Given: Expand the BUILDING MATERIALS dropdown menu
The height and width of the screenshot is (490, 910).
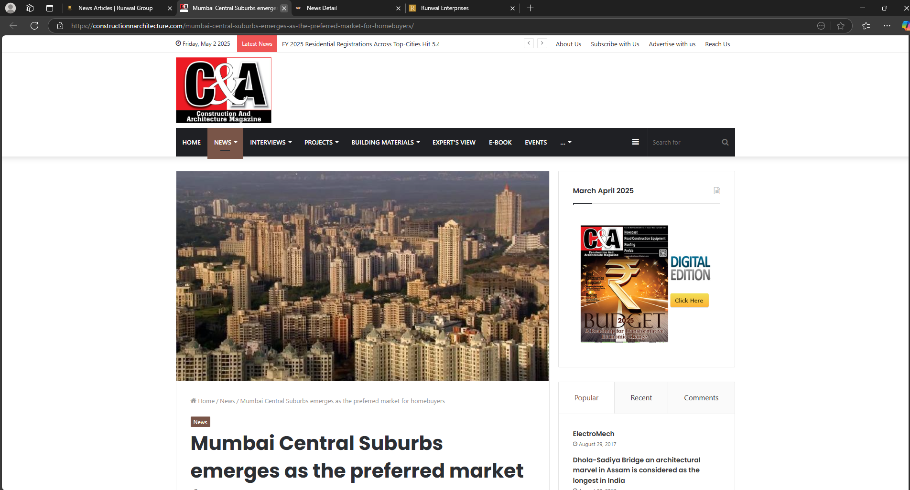Looking at the screenshot, I should [x=385, y=142].
